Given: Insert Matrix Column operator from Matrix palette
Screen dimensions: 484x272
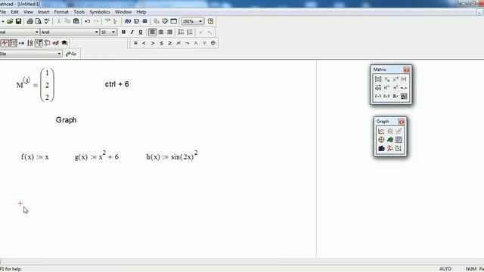Looking at the screenshot, I should click(386, 88).
